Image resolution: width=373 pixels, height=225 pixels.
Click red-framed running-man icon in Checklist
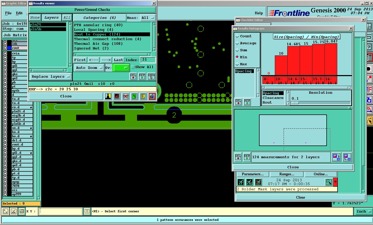coord(258,182)
